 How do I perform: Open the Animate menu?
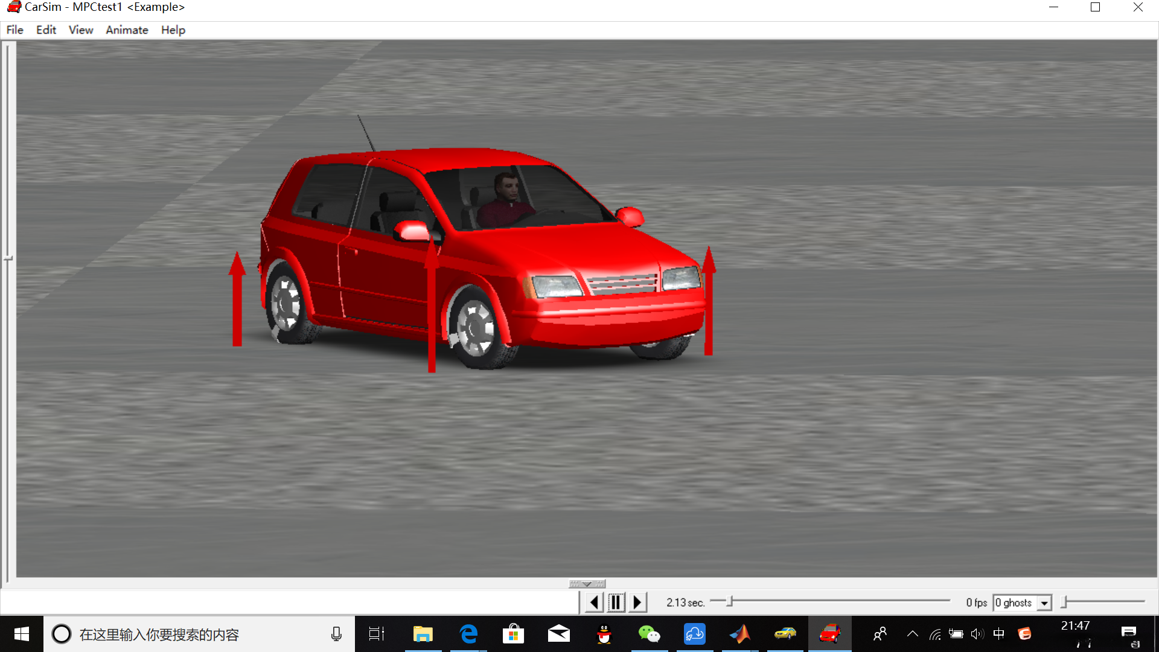pos(127,30)
